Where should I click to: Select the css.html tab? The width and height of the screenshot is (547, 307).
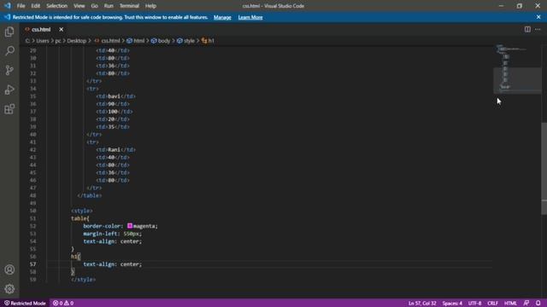point(41,30)
